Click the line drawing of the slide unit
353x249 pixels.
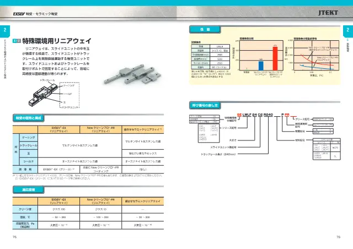pyautogui.click(x=43, y=94)
